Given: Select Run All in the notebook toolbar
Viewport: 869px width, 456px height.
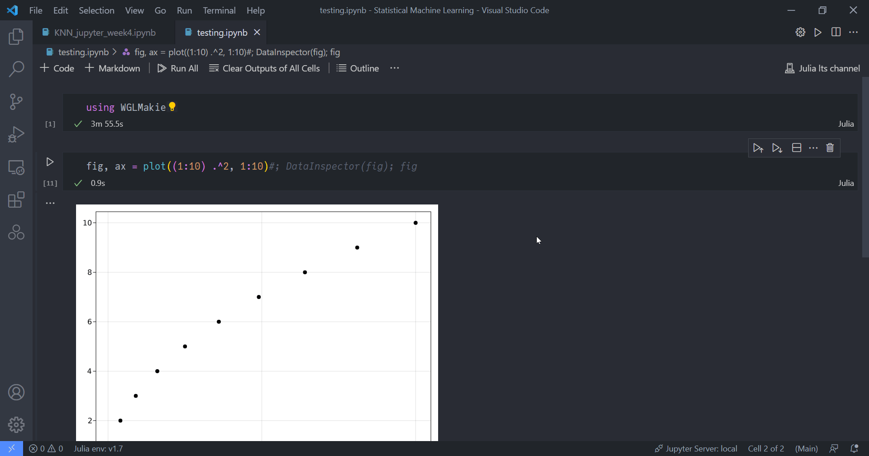Looking at the screenshot, I should (x=177, y=68).
